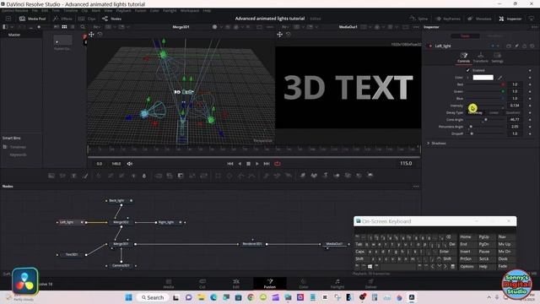
Task: Open the Metadata panel
Action: click(x=479, y=19)
